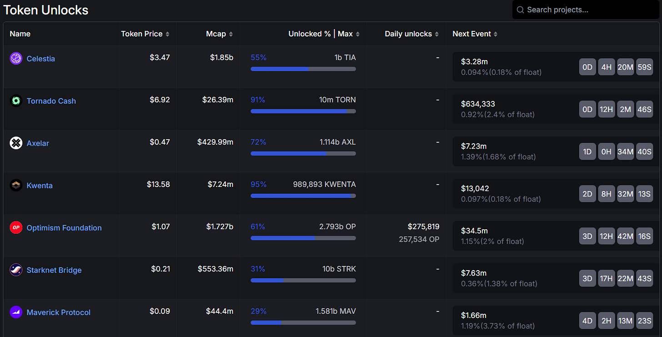This screenshot has width=662, height=337.
Task: Sort by Mcap column arrows
Action: coord(231,34)
